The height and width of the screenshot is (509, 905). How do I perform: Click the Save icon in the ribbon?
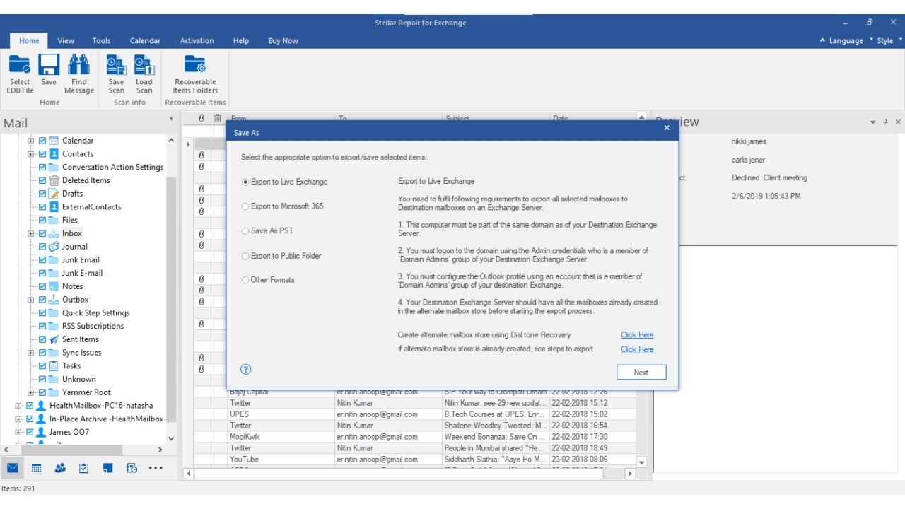pyautogui.click(x=49, y=65)
